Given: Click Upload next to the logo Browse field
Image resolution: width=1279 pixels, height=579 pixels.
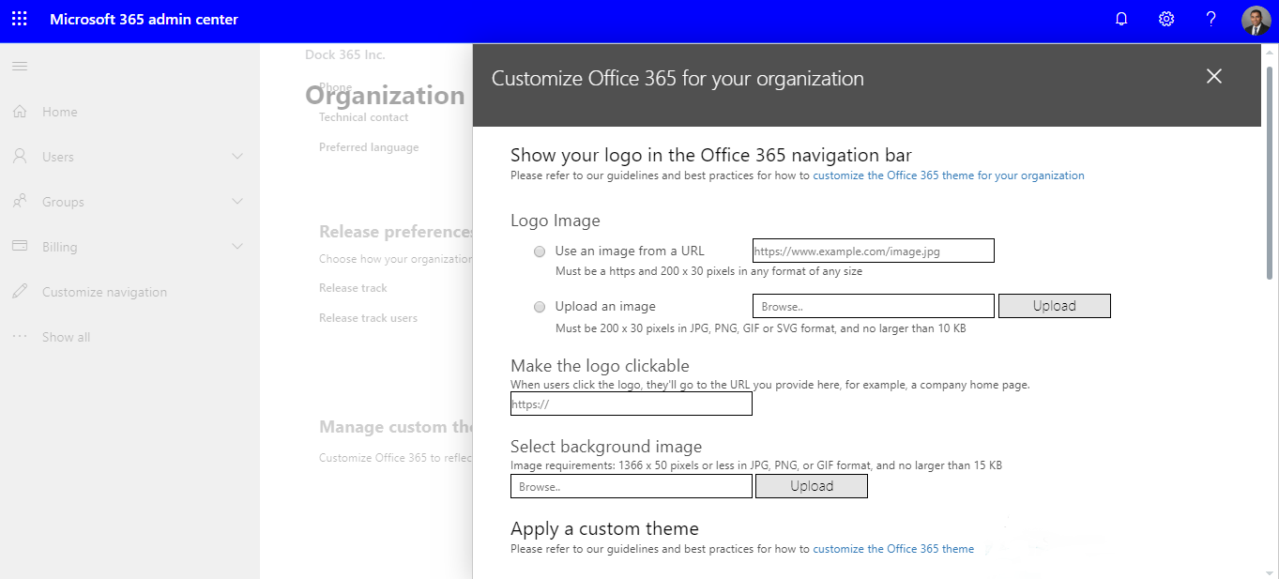Looking at the screenshot, I should 1054,305.
